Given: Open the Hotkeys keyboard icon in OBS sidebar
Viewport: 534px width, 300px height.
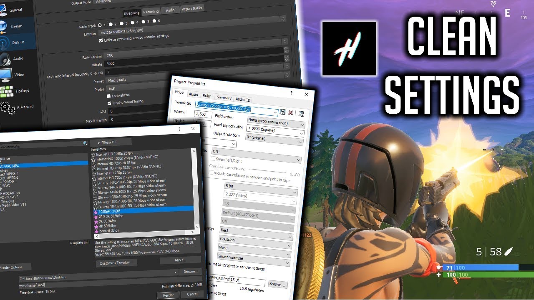Looking at the screenshot, I should pos(7,91).
